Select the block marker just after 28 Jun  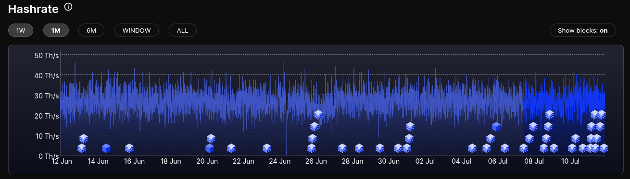coord(359,148)
